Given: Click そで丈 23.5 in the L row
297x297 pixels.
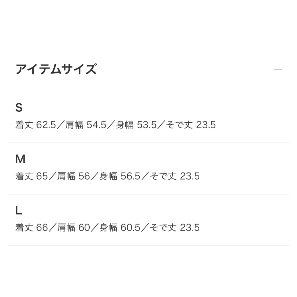Looking at the screenshot, I should pyautogui.click(x=175, y=227).
